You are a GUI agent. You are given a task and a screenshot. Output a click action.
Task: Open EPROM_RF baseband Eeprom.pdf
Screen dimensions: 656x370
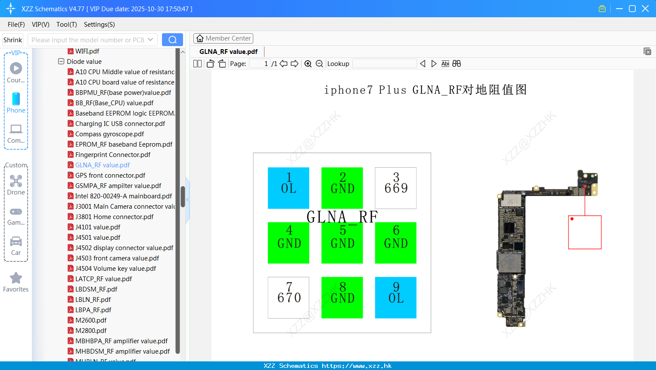click(x=120, y=144)
